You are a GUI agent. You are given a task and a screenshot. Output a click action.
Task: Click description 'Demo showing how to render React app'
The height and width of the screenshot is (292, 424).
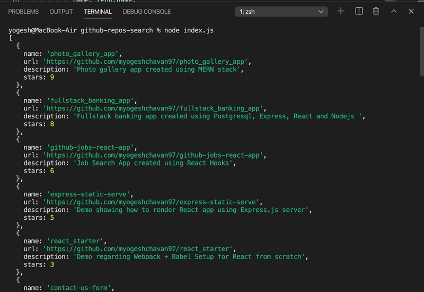pos(191,210)
